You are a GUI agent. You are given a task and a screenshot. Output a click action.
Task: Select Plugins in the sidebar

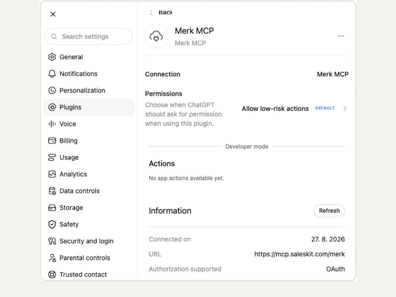pyautogui.click(x=88, y=107)
